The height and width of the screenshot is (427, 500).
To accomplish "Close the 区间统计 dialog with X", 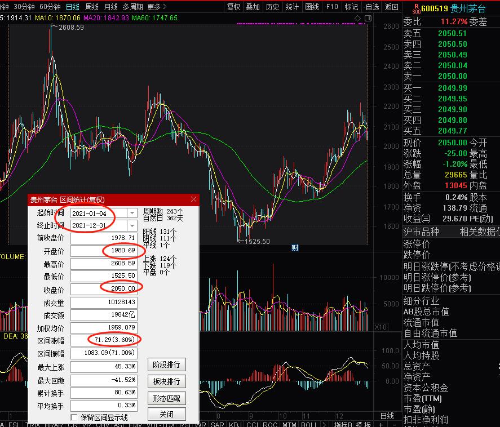I will tap(194, 199).
